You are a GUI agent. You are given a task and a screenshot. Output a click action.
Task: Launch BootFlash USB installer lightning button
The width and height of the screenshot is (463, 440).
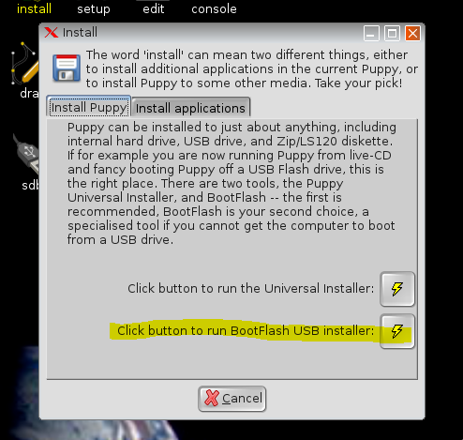tap(397, 331)
